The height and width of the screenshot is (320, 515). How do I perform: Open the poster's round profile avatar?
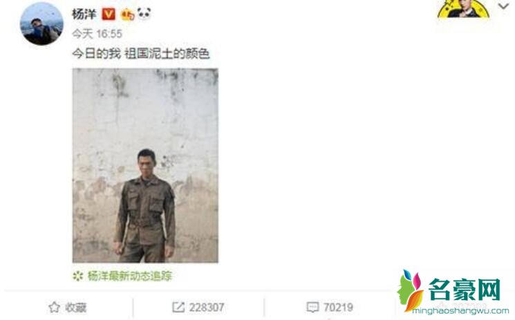click(x=41, y=23)
